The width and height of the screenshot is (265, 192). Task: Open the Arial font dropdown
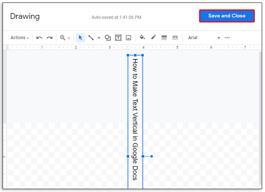[204, 38]
